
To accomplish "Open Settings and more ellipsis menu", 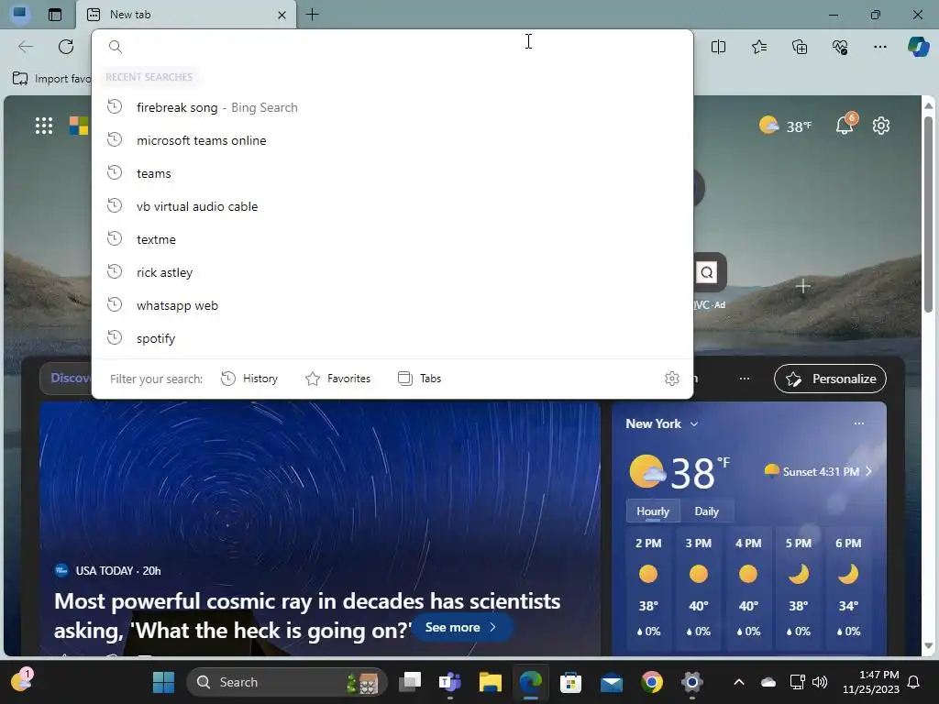I will point(879,47).
